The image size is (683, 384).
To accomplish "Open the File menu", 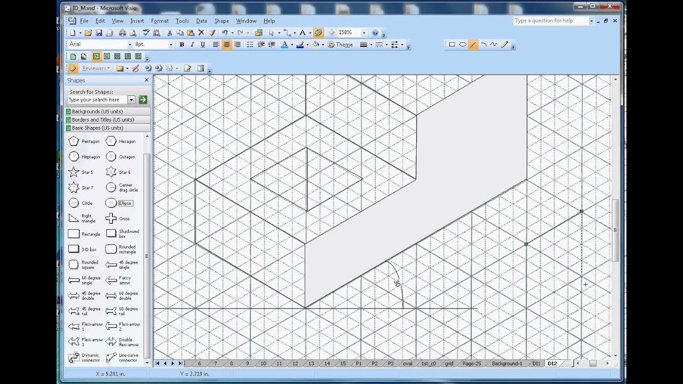I will point(84,21).
